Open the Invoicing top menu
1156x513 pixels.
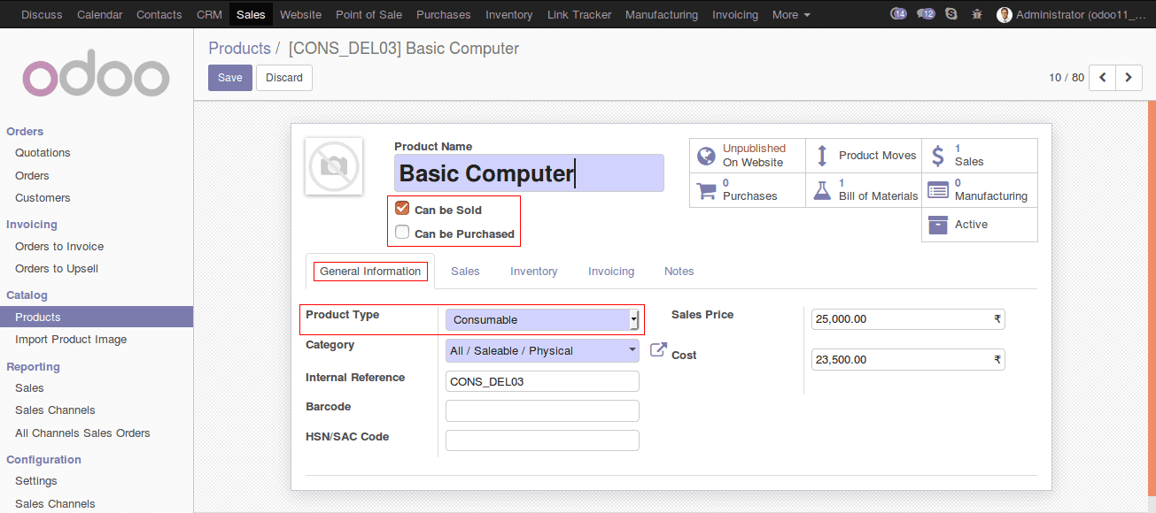click(x=735, y=14)
